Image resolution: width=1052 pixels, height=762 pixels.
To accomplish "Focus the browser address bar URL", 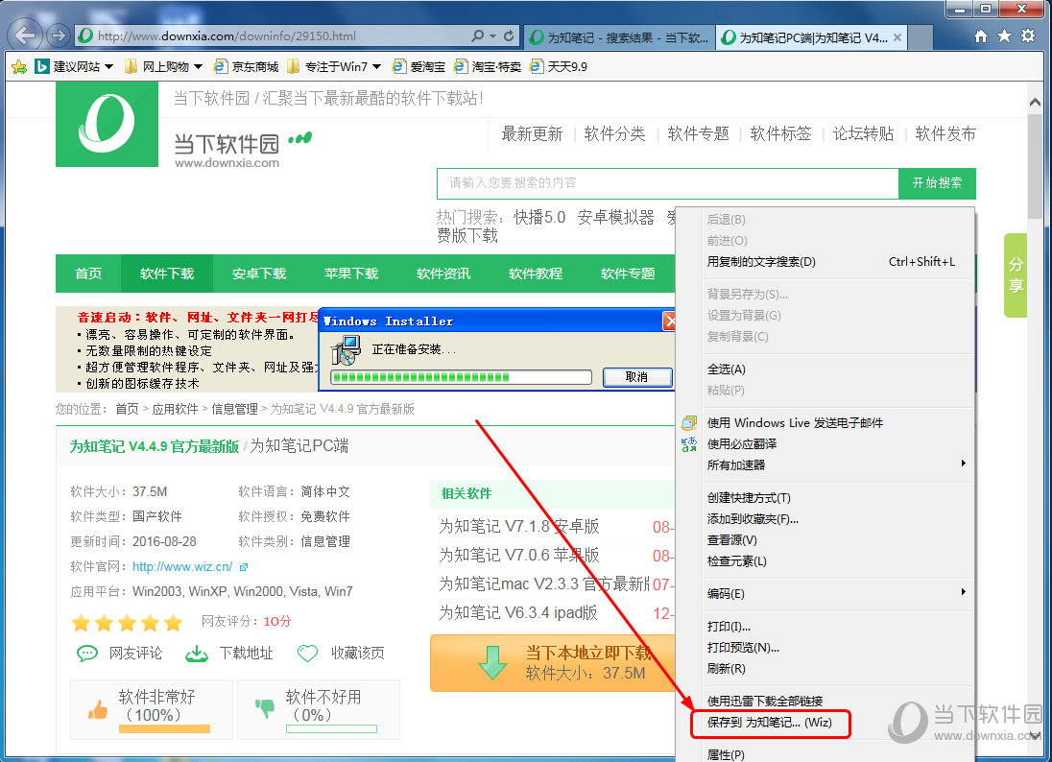I will pos(282,36).
